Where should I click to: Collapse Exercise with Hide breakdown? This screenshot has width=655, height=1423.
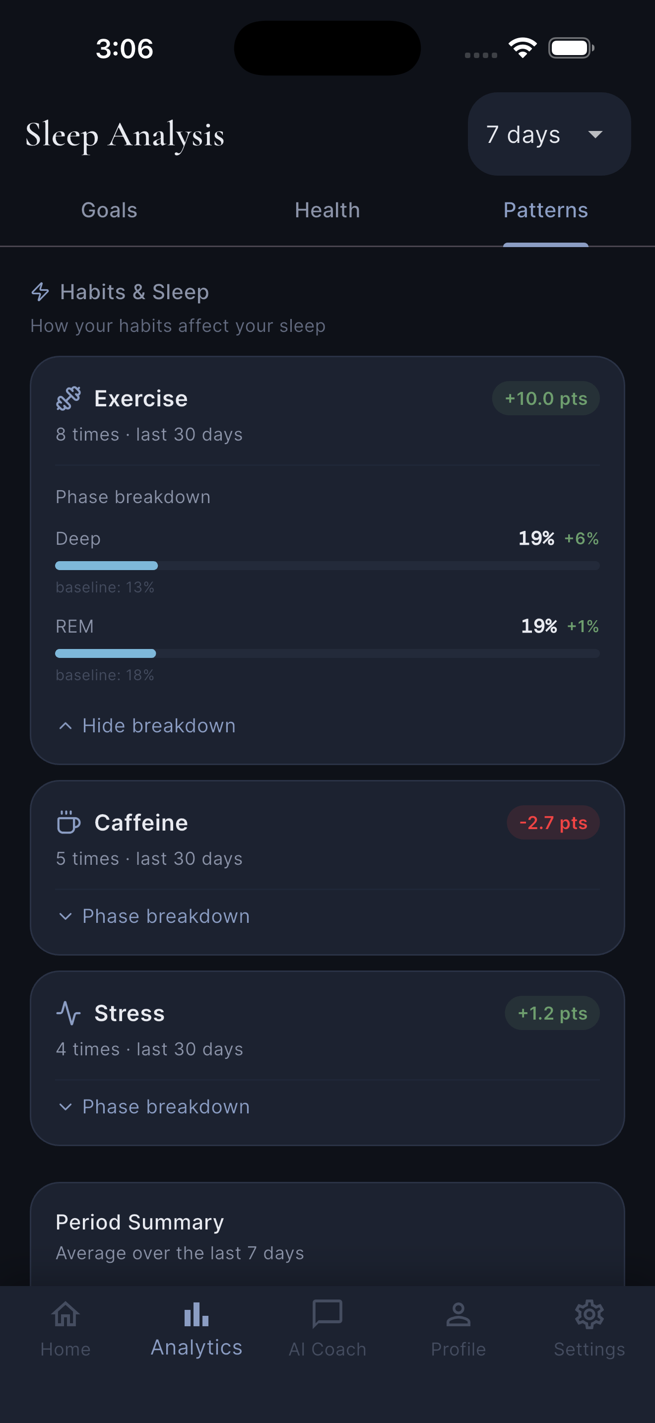tap(146, 725)
